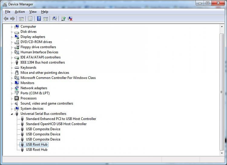Screen dimensions: 227x165
Task: Click the Display adapters icon
Action: [17, 37]
